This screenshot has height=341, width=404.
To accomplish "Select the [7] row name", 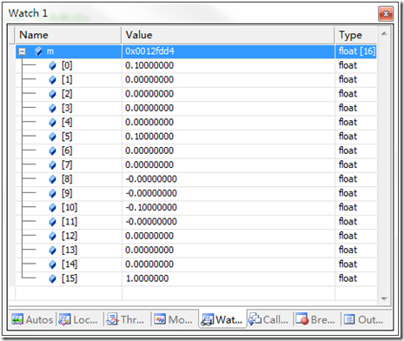I will tap(67, 165).
